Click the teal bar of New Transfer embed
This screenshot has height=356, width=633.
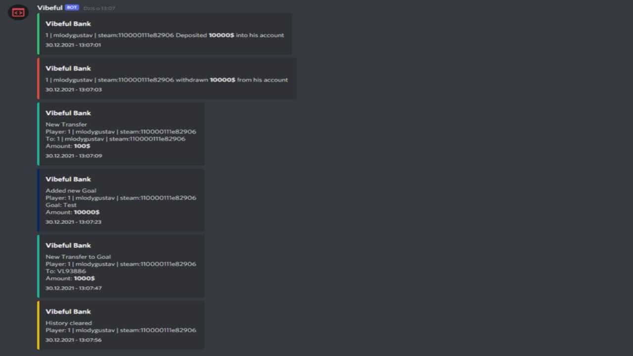click(x=38, y=134)
